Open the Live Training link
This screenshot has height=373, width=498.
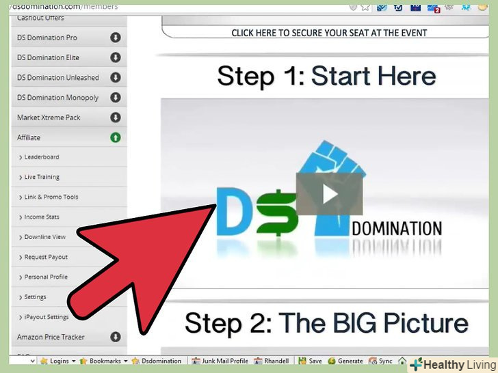point(42,177)
